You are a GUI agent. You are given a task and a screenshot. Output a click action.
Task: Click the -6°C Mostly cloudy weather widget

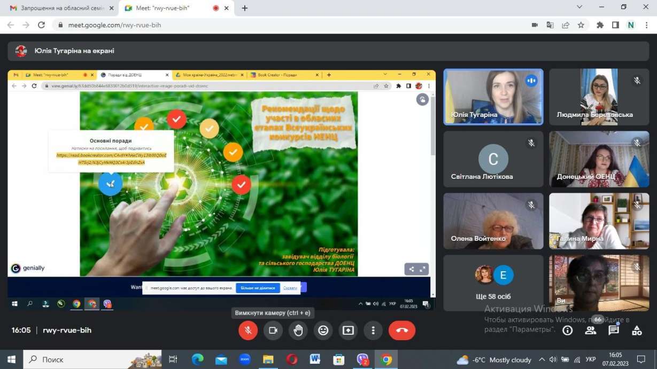494,359
